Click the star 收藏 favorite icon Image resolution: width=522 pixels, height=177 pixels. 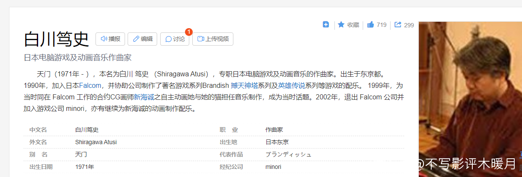click(341, 25)
